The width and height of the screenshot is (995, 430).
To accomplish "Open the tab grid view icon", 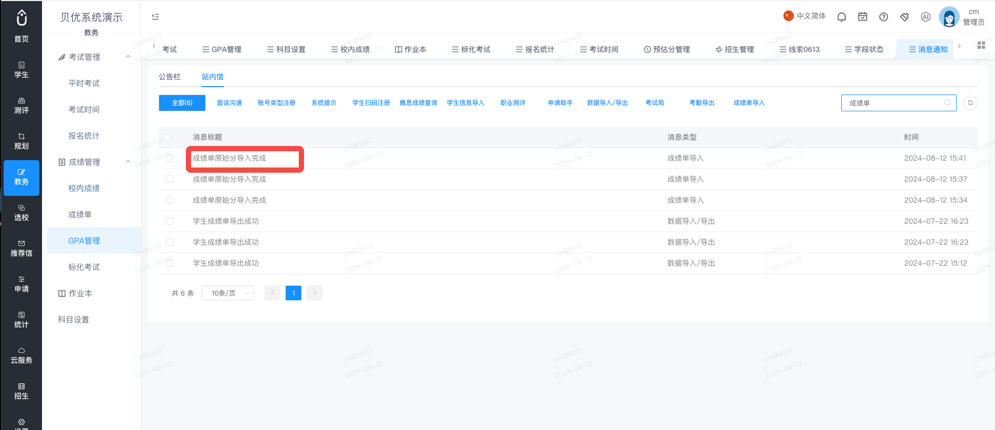I will tap(981, 45).
